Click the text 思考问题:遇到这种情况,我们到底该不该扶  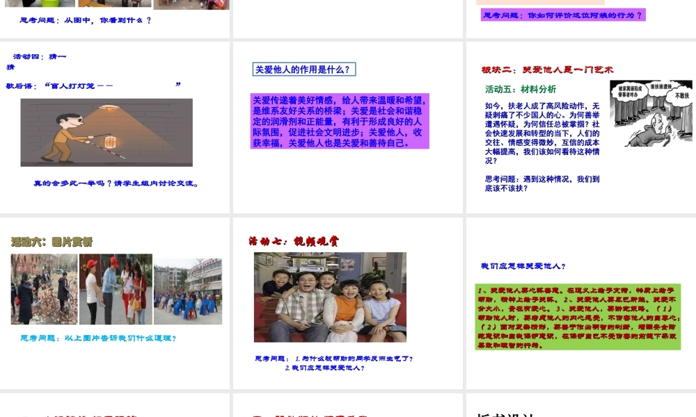pyautogui.click(x=542, y=183)
